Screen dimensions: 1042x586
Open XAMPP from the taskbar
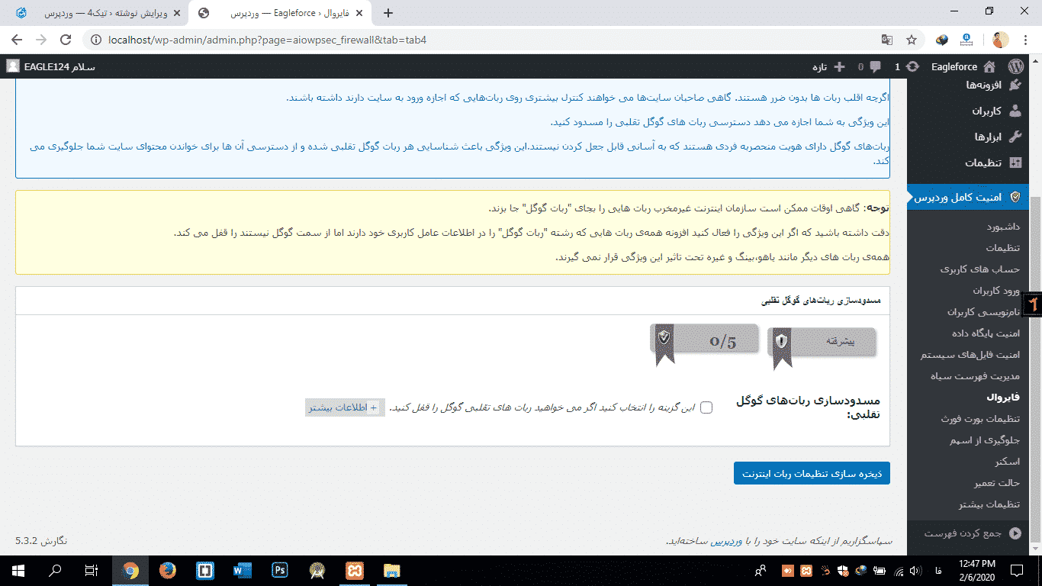pyautogui.click(x=355, y=570)
